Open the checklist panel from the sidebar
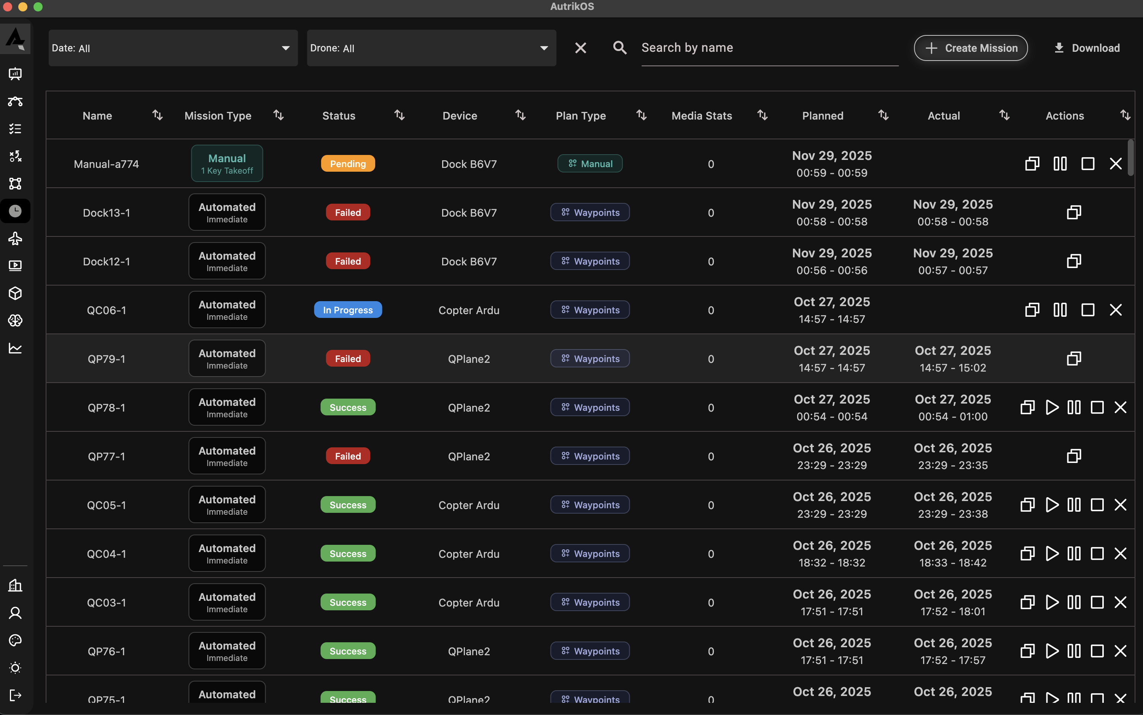 coord(16,128)
